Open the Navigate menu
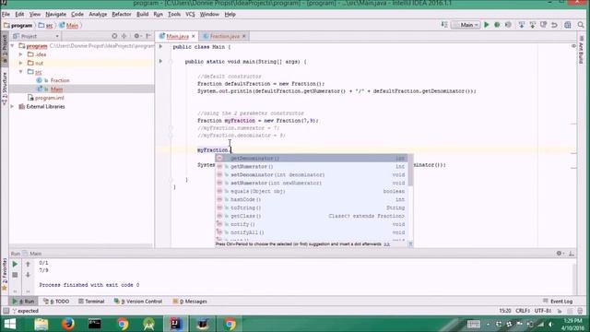Viewport: 590px width, 332px height. [x=55, y=15]
